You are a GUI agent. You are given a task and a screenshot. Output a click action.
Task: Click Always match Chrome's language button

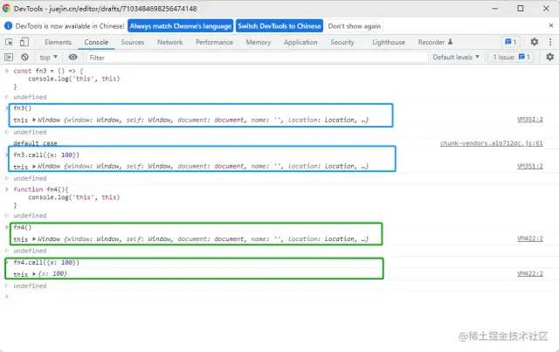tap(182, 25)
